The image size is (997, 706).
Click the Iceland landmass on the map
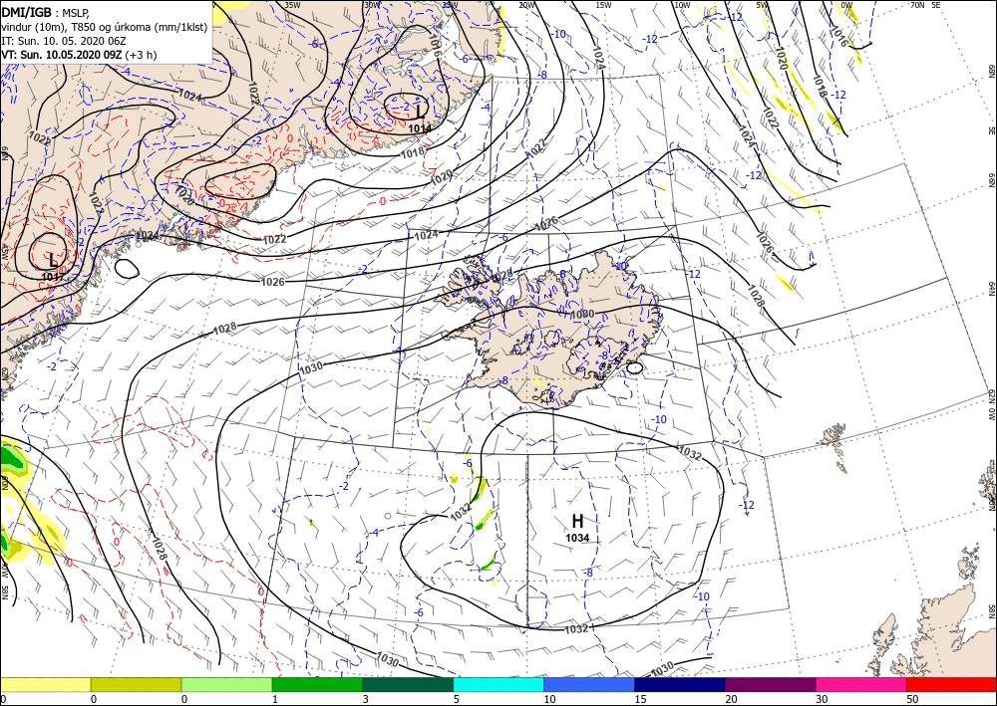[x=553, y=331]
